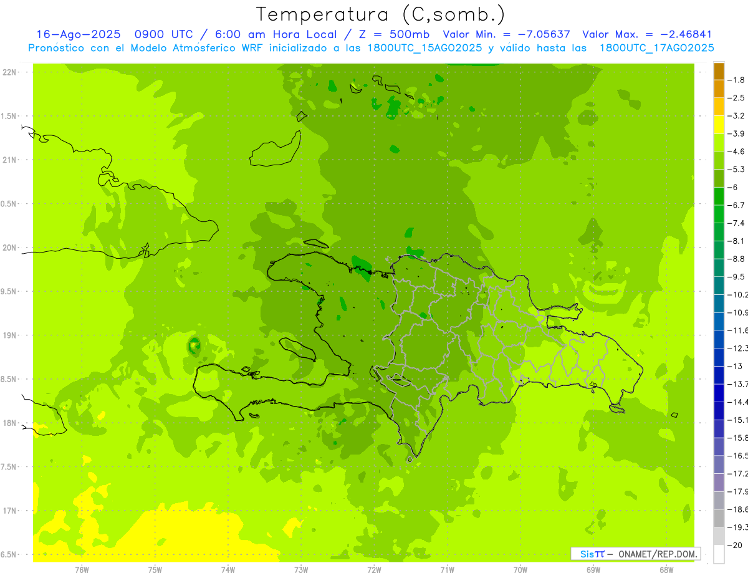Image resolution: width=748 pixels, height=578 pixels.
Task: Click the "-4.6" color scale label
Action: point(736,152)
